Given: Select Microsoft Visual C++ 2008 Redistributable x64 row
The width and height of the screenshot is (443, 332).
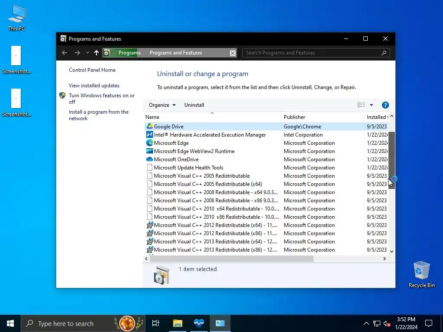Looking at the screenshot, I should (x=266, y=192).
